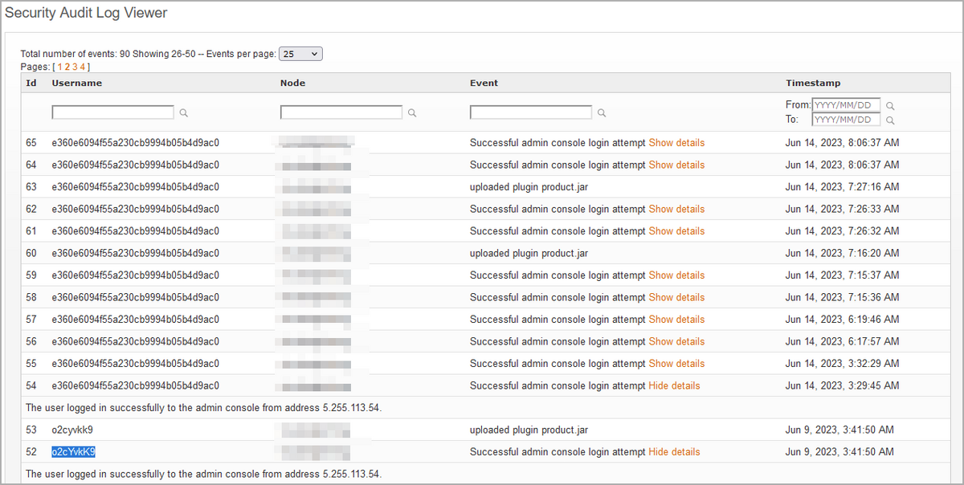Click the Node filter input box

point(341,112)
